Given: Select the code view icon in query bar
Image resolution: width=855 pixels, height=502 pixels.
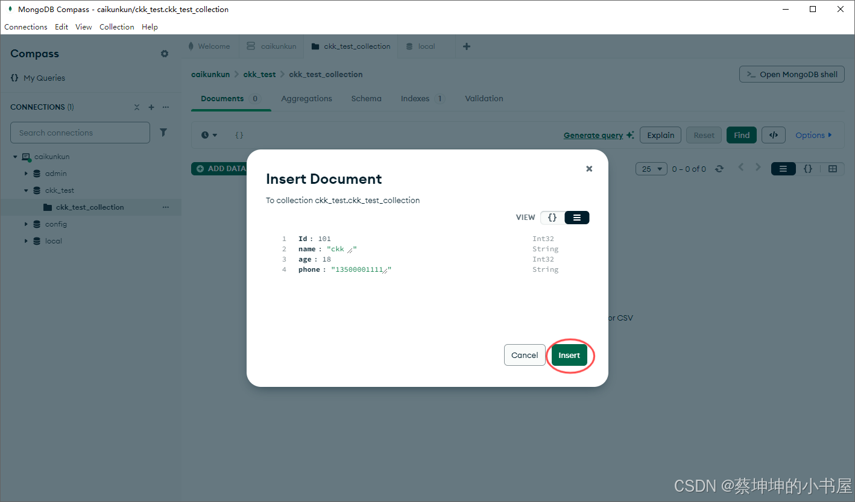Looking at the screenshot, I should [x=774, y=134].
